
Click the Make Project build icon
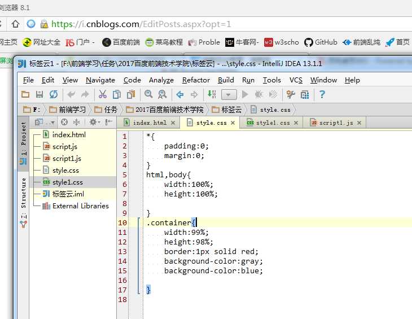pos(212,94)
